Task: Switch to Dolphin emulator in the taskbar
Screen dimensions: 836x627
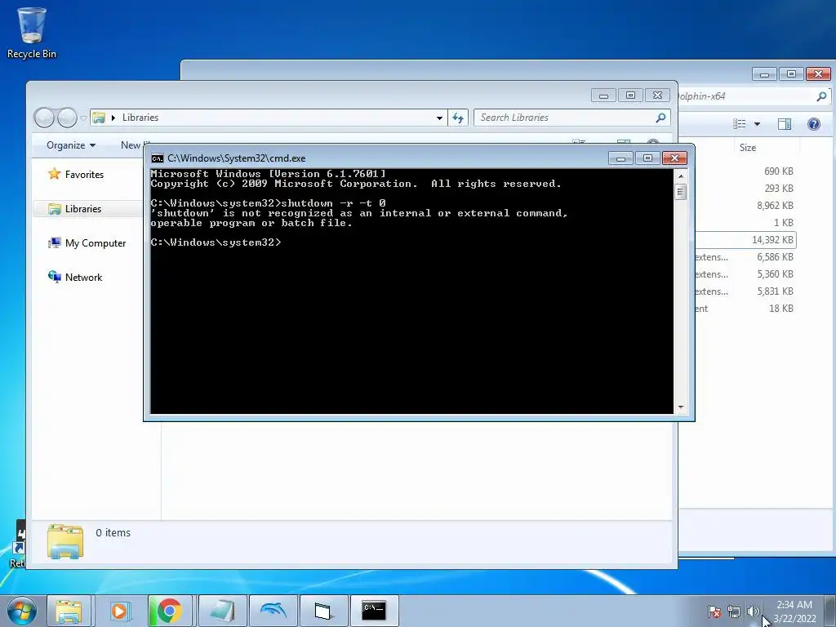Action: point(273,611)
